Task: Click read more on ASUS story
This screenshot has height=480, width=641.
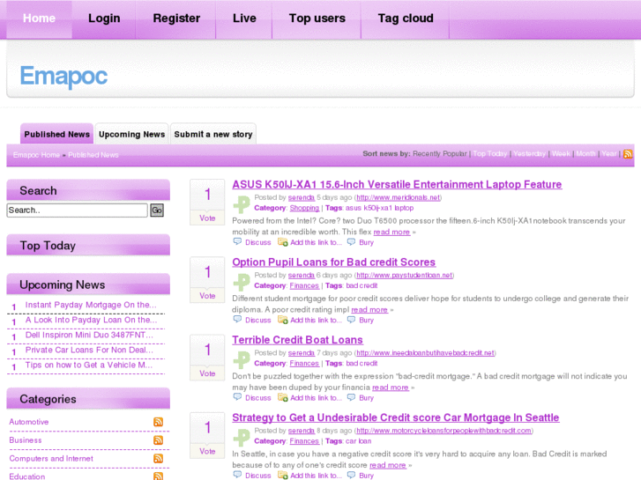Action: coord(391,232)
